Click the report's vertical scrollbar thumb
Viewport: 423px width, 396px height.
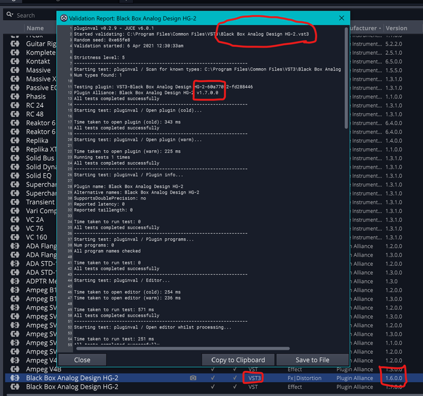(346, 78)
